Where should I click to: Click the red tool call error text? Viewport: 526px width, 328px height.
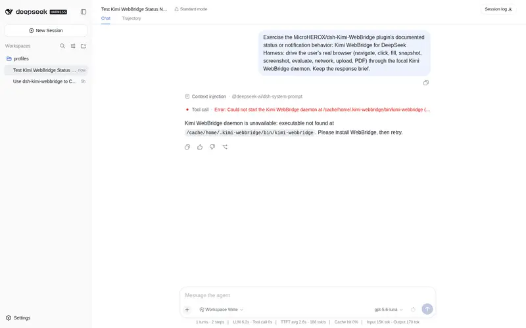tap(322, 110)
